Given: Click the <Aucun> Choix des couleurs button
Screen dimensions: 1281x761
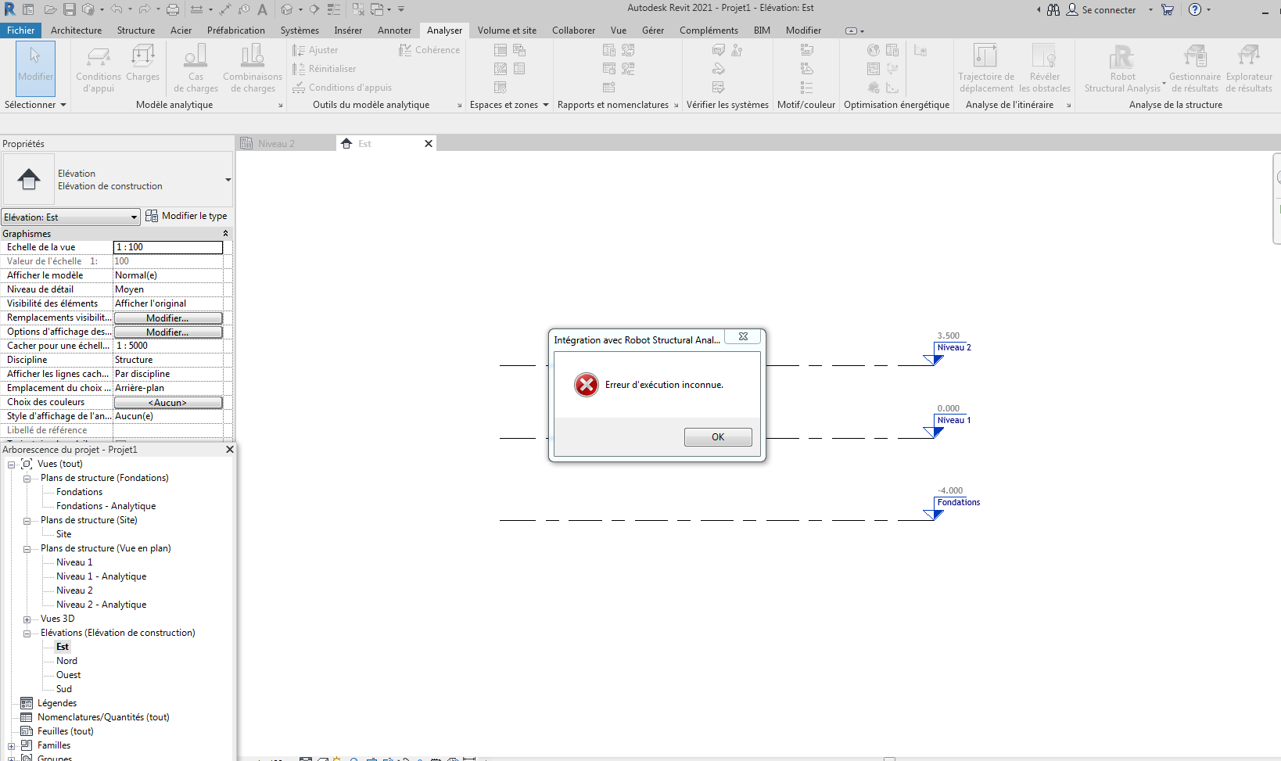Looking at the screenshot, I should (x=168, y=402).
